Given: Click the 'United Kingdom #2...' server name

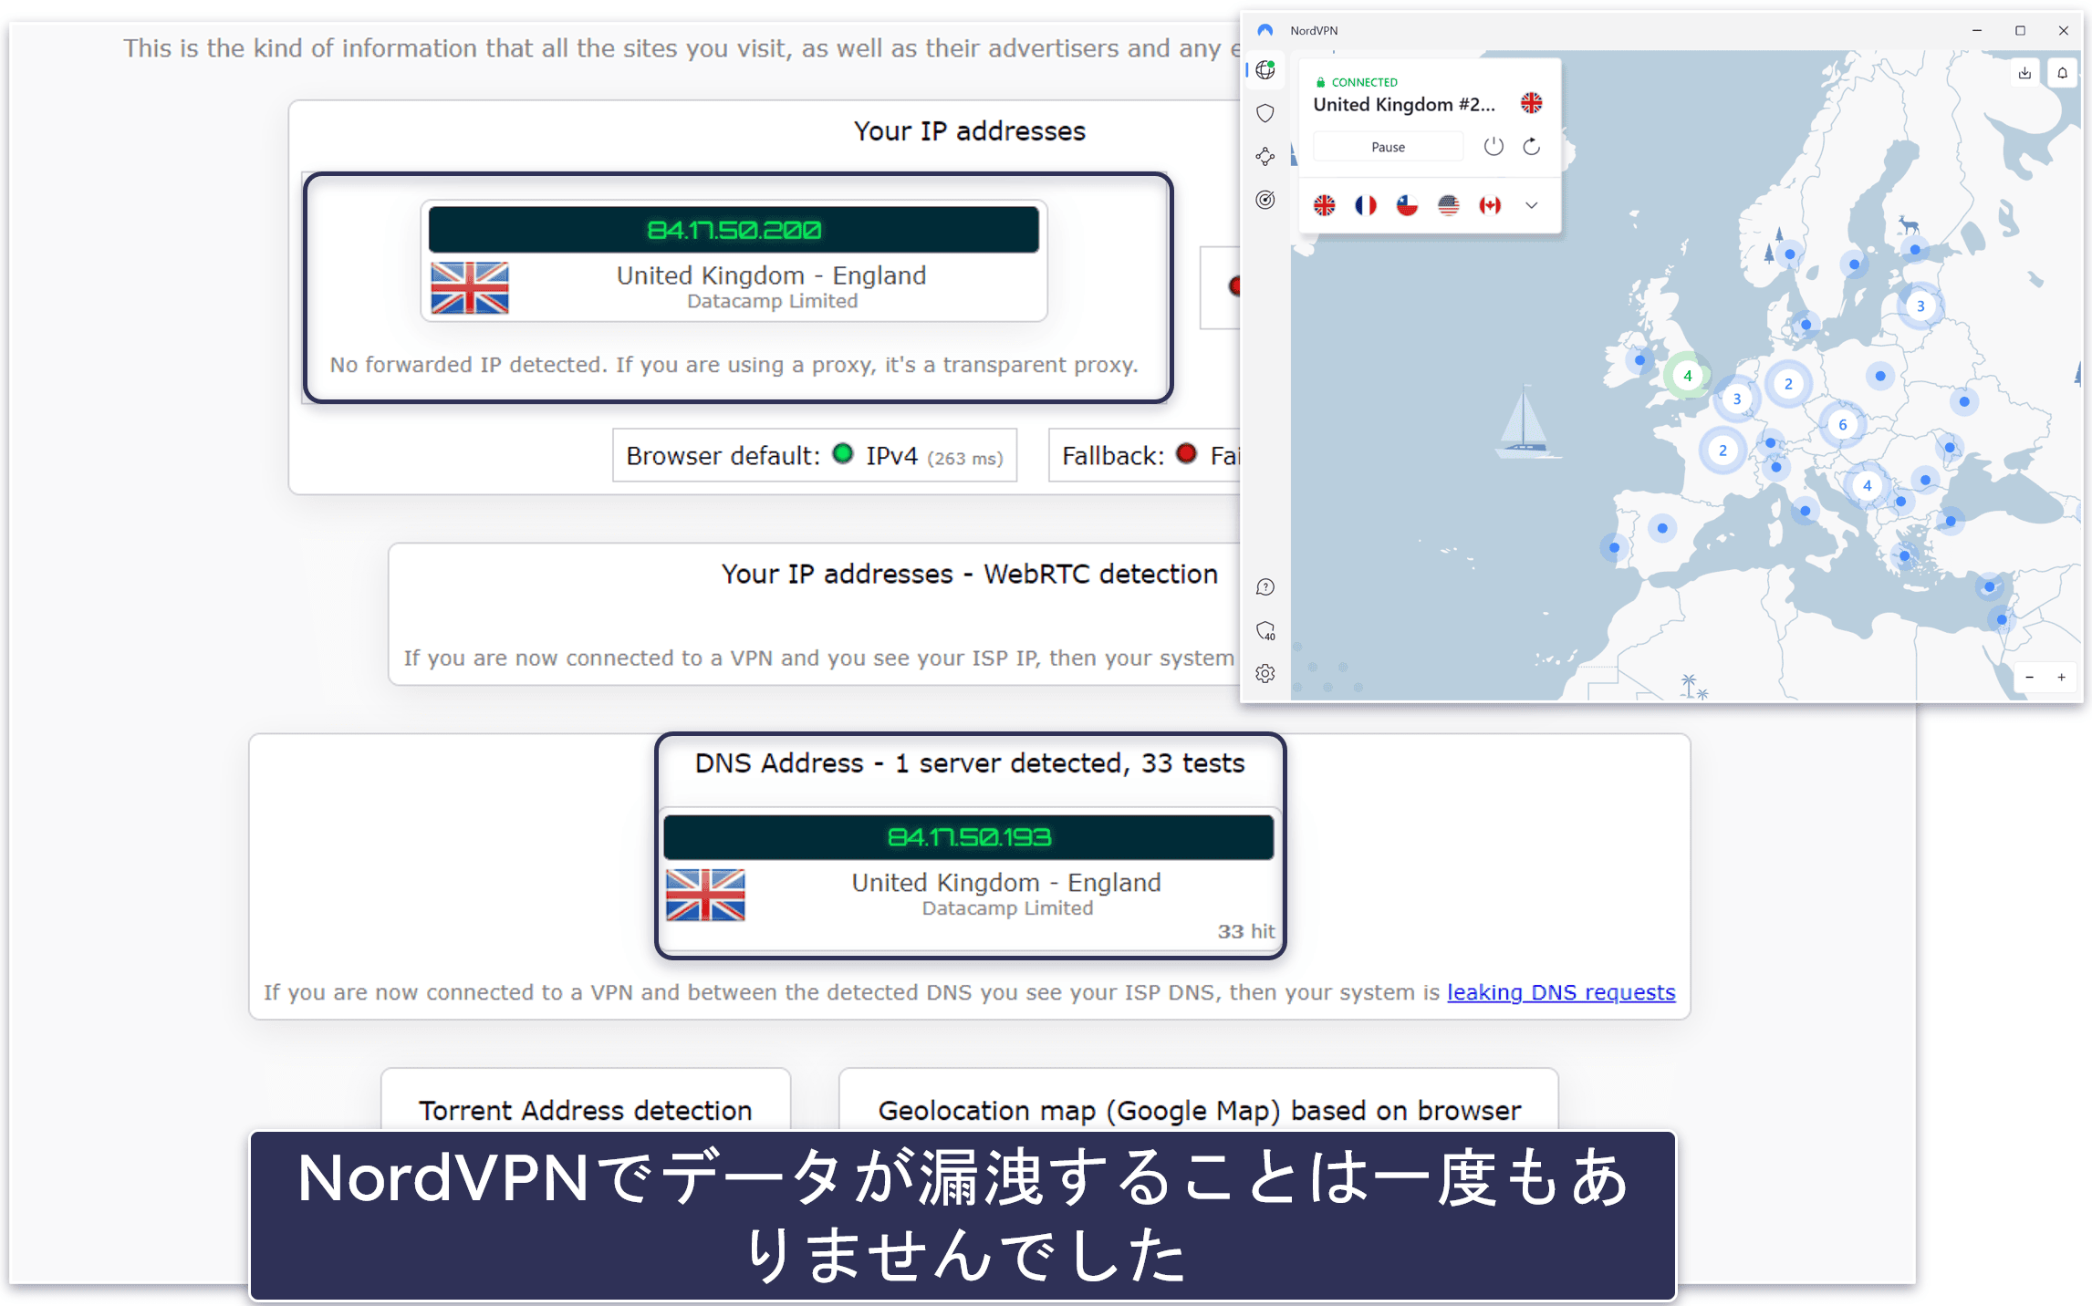Looking at the screenshot, I should coord(1404,105).
